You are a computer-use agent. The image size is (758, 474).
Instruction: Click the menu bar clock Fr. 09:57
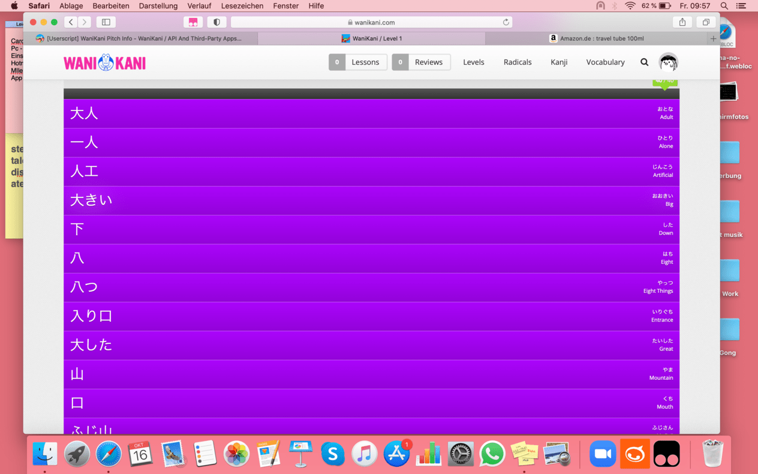tap(695, 5)
